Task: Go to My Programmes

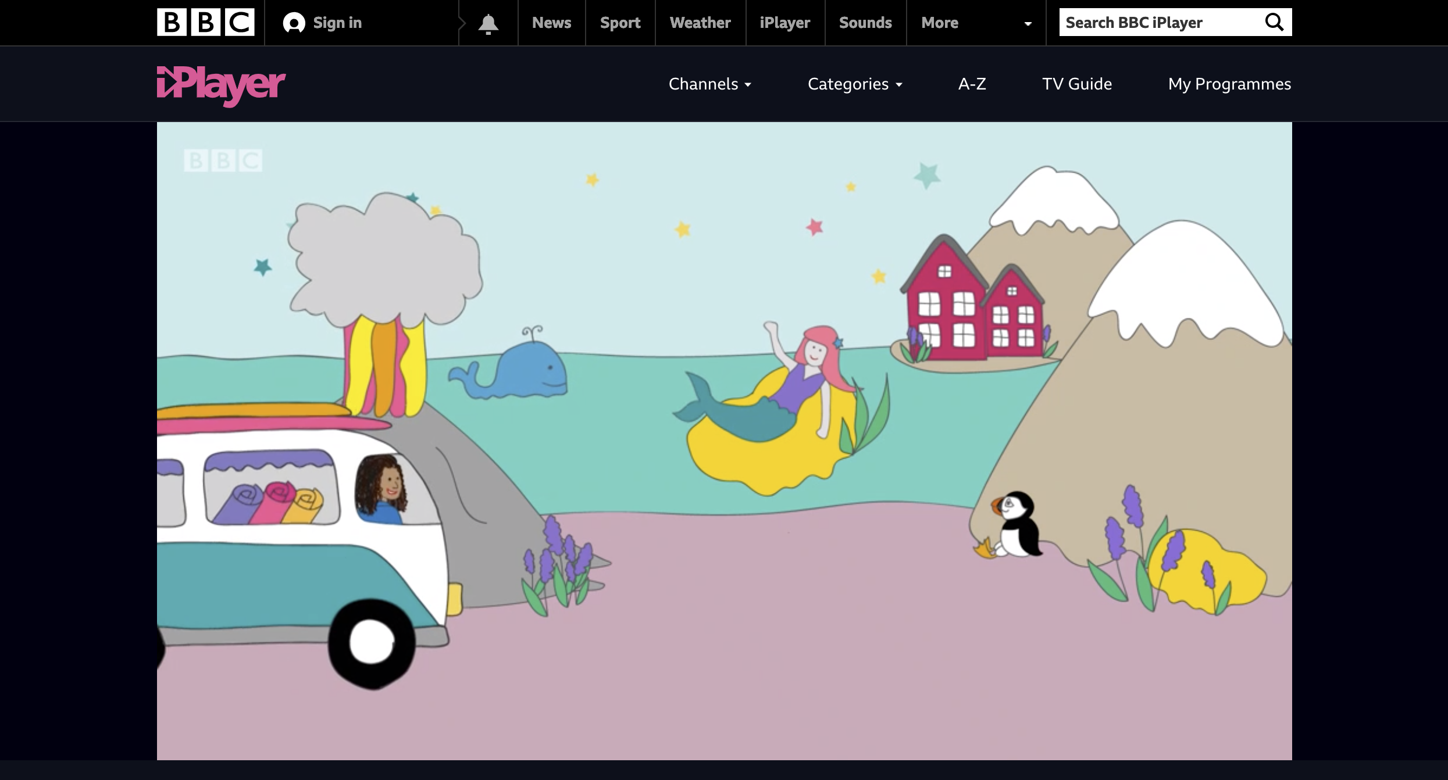Action: pyautogui.click(x=1229, y=84)
